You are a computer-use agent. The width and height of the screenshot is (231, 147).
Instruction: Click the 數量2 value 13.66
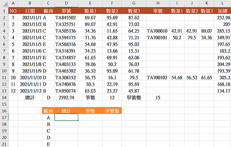point(112,51)
